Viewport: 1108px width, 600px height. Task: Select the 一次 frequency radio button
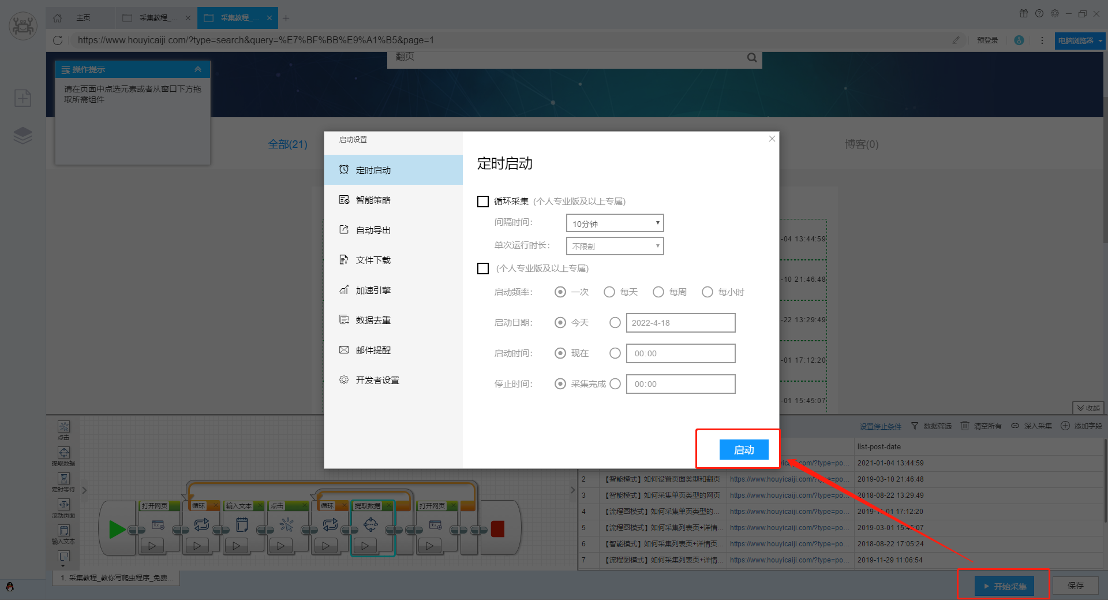[560, 292]
